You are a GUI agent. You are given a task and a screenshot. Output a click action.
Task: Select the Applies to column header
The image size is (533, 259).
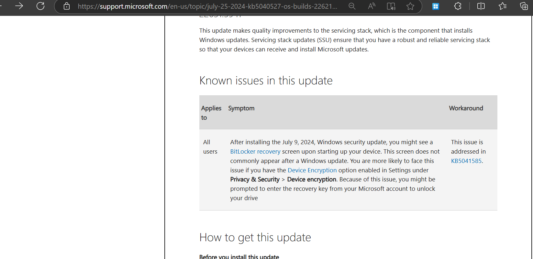[211, 113]
